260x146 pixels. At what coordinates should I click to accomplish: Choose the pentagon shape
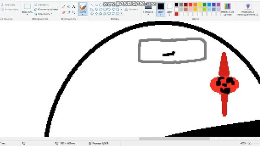point(101,9)
